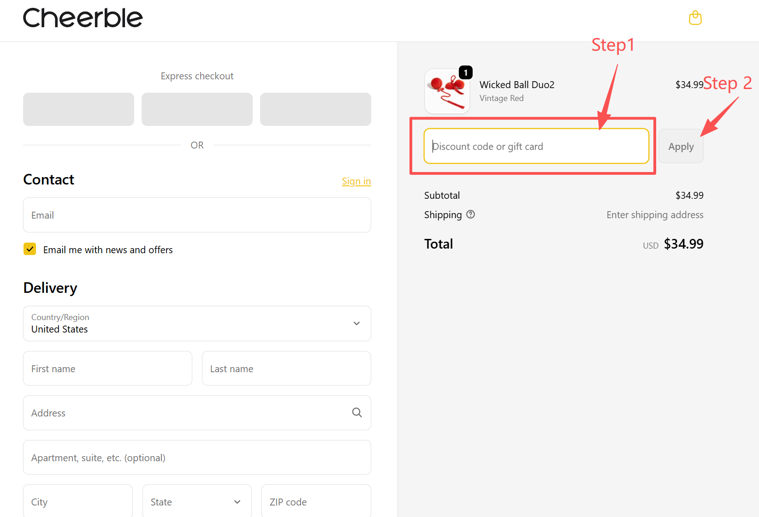Viewport: 759px width, 517px height.
Task: Toggle Email me with news and offers checkbox
Action: (x=30, y=249)
